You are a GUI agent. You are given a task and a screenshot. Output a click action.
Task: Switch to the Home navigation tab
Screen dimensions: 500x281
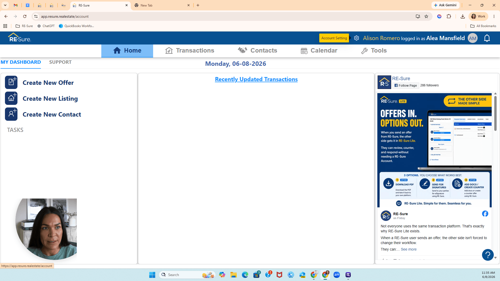[x=127, y=50]
